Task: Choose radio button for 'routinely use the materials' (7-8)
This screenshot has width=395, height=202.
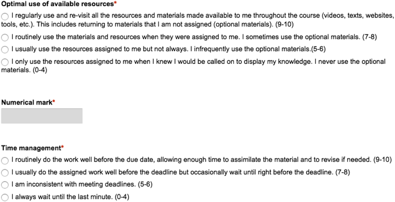Action: coord(5,37)
